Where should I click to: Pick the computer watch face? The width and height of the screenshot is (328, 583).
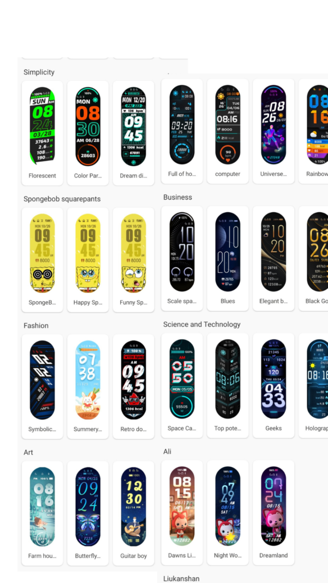coord(228,131)
